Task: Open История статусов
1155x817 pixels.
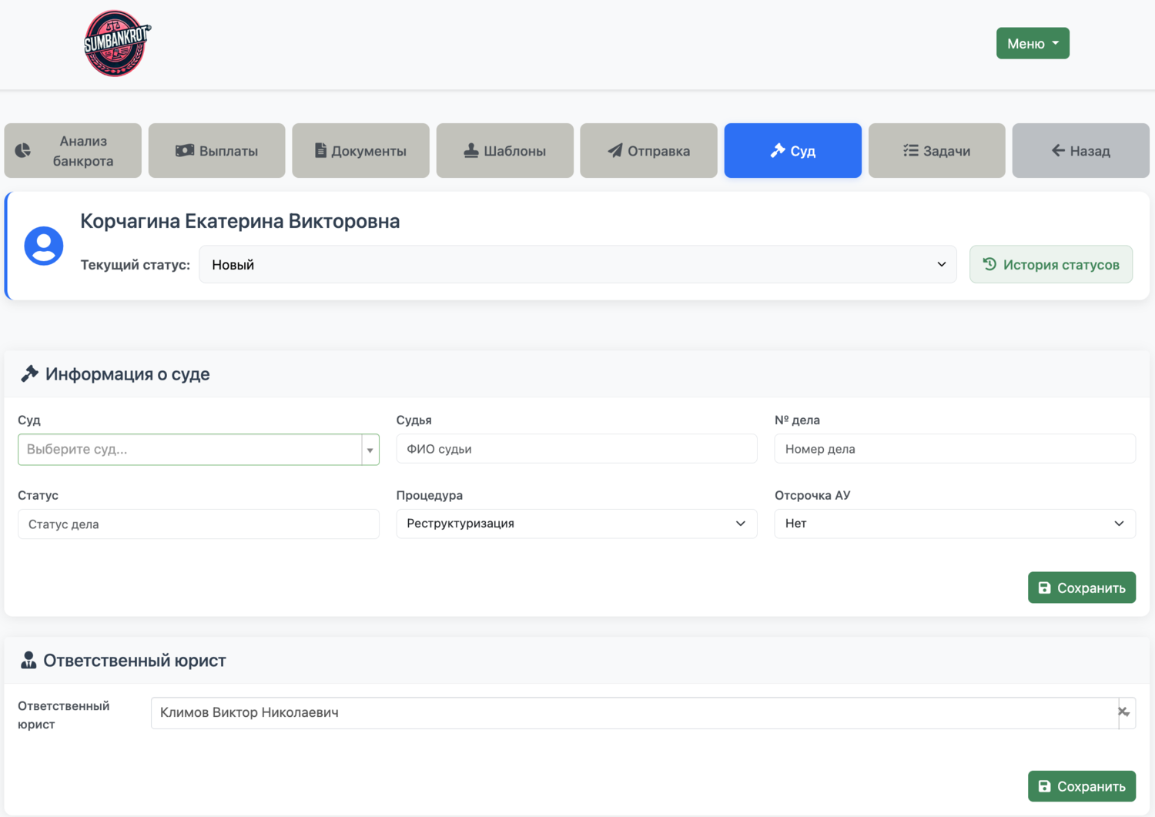Action: [1051, 264]
